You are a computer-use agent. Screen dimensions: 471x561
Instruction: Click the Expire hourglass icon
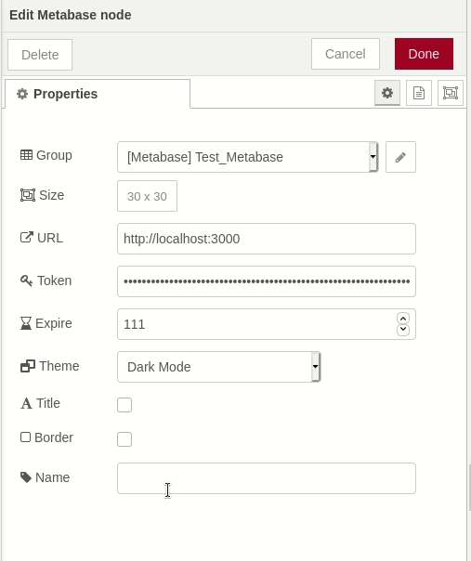pos(26,323)
